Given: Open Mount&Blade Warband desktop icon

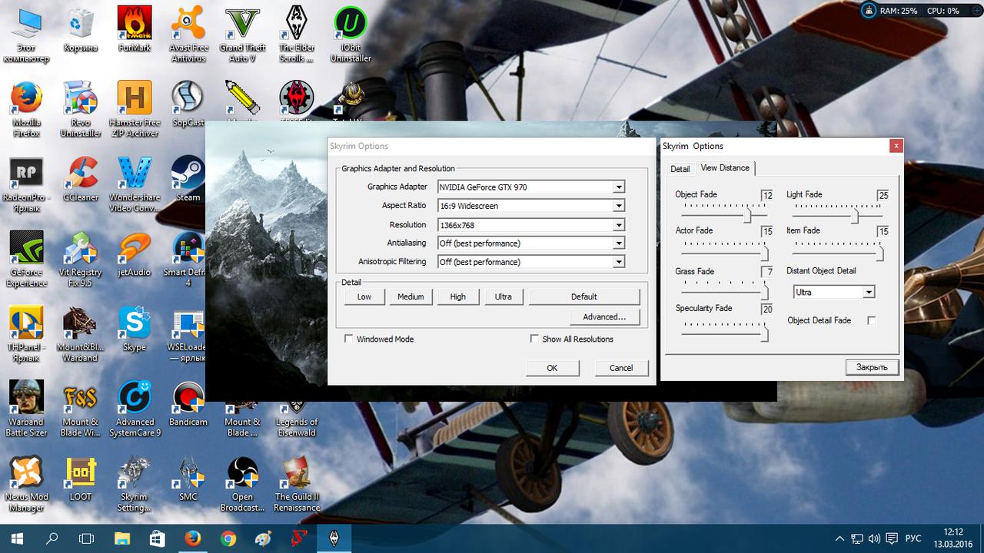Looking at the screenshot, I should [81, 335].
